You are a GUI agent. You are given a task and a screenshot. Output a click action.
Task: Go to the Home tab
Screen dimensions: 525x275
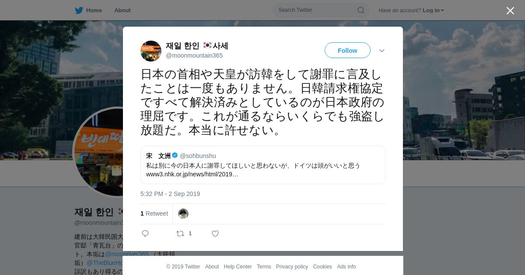tap(88, 10)
